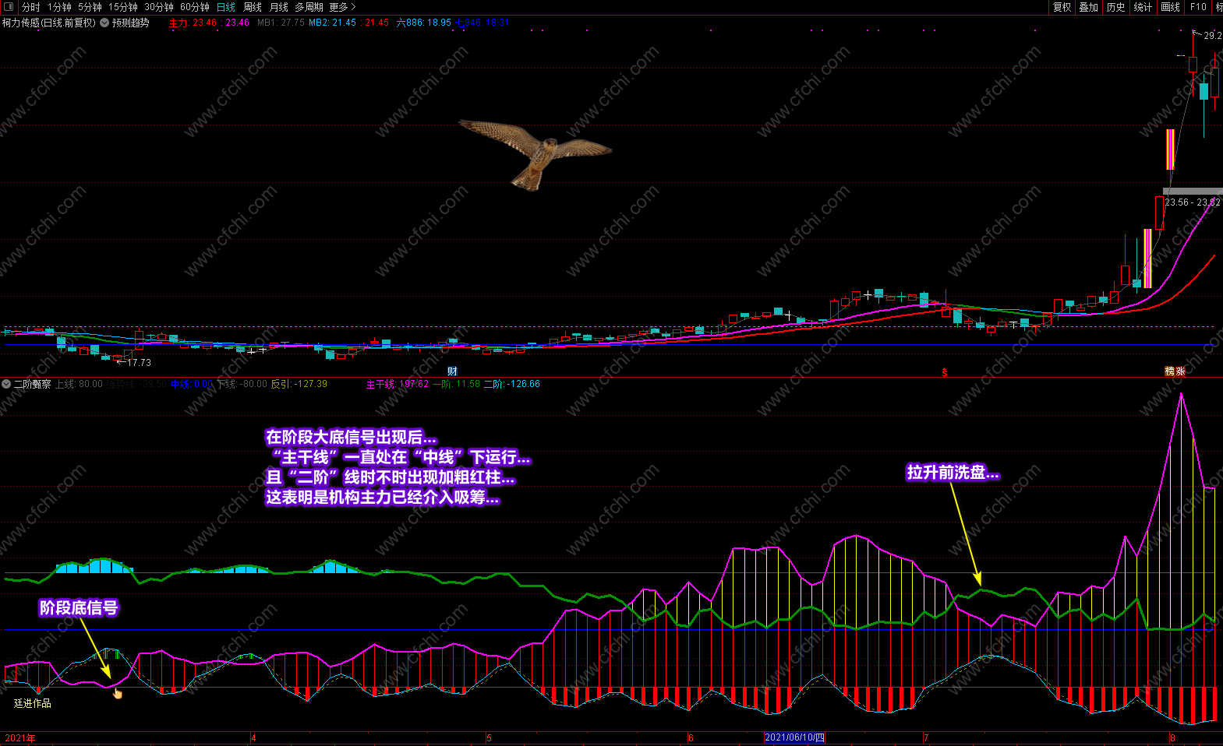
Task: Click the 涨 marker icon
Action: coord(1180,371)
